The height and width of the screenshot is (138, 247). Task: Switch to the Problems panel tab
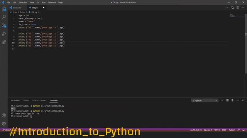point(15,100)
